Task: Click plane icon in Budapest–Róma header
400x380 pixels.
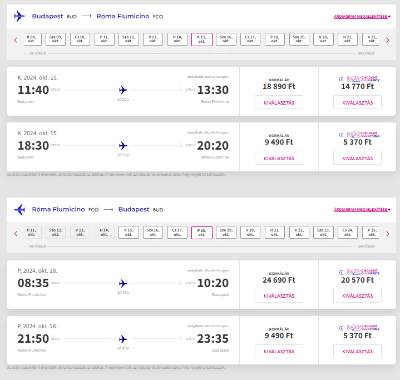Action: (x=19, y=17)
